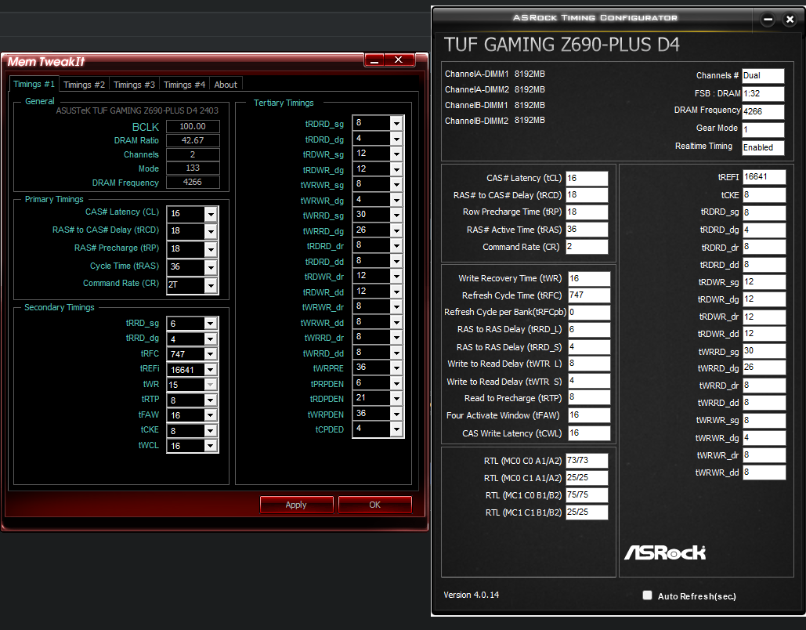Minimize the Mem TweakIt window
Image resolution: width=806 pixels, height=630 pixels.
[x=374, y=60]
